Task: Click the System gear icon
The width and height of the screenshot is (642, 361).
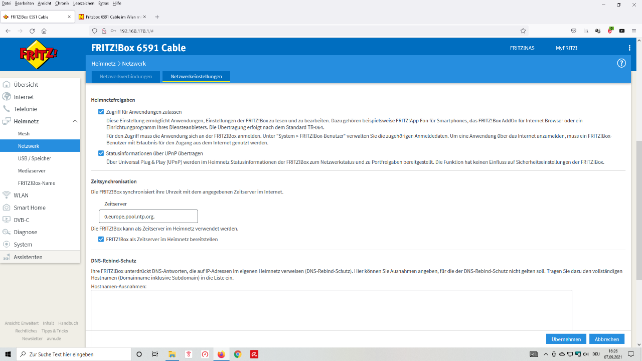Action: 7,244
